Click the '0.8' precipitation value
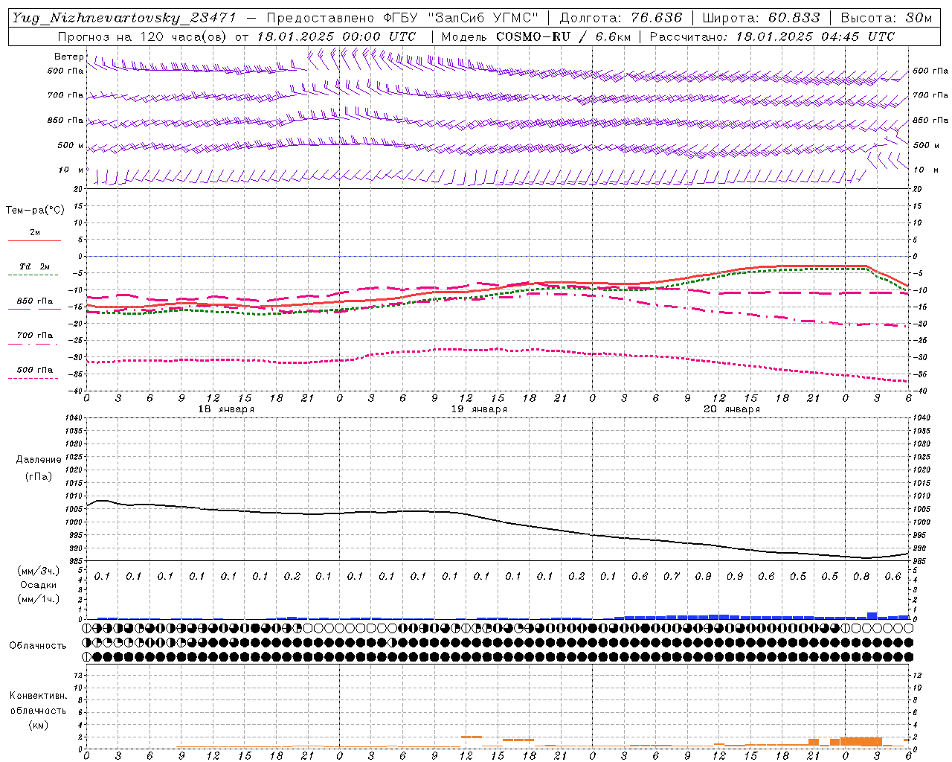Viewport: 952px width, 762px height. (861, 576)
